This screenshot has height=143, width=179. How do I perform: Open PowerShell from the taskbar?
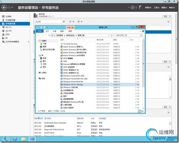point(15,139)
